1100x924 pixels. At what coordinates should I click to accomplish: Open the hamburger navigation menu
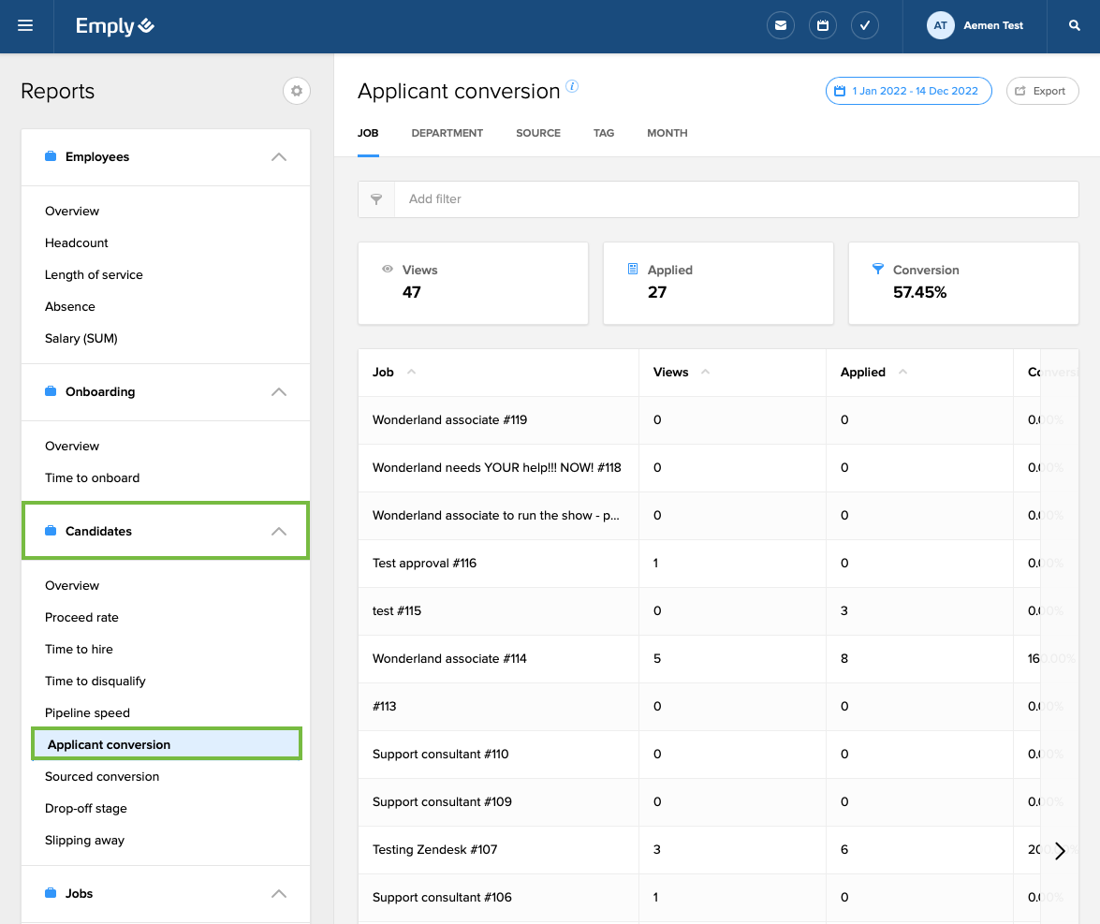tap(25, 26)
